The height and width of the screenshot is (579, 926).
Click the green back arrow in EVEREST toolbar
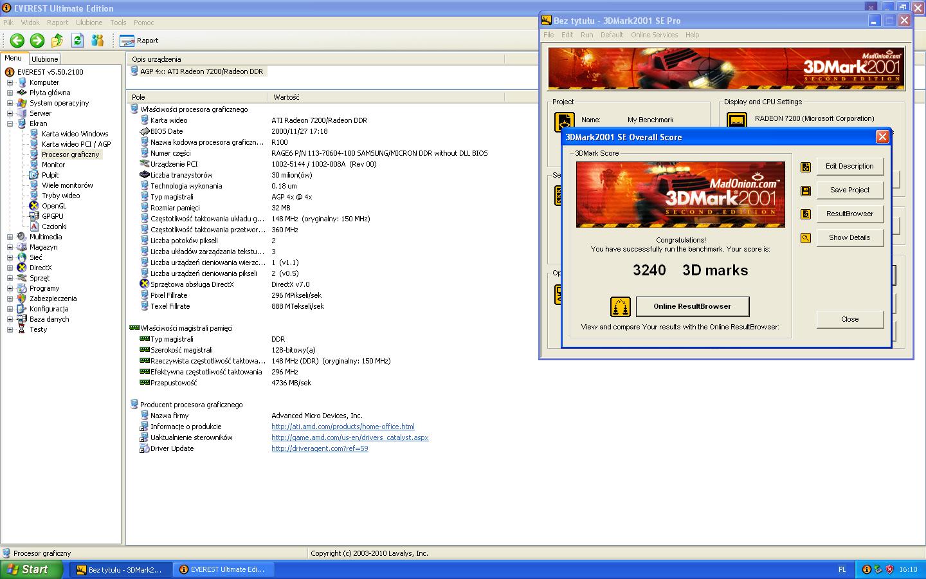tap(17, 41)
